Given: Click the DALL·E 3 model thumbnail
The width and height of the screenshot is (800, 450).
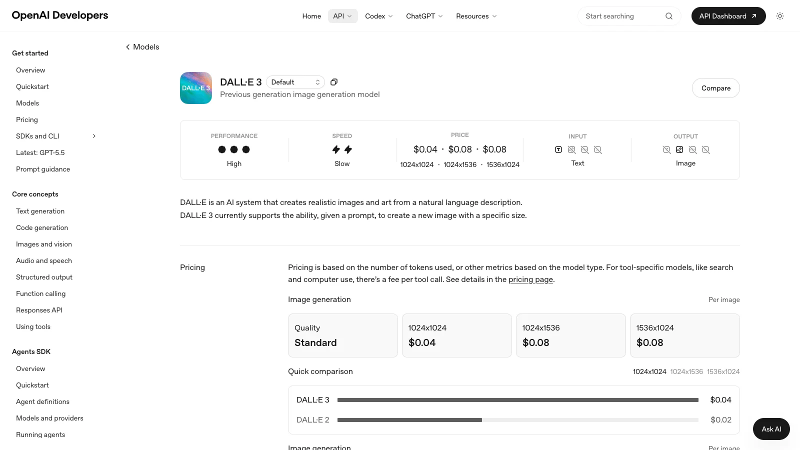Looking at the screenshot, I should click(196, 88).
